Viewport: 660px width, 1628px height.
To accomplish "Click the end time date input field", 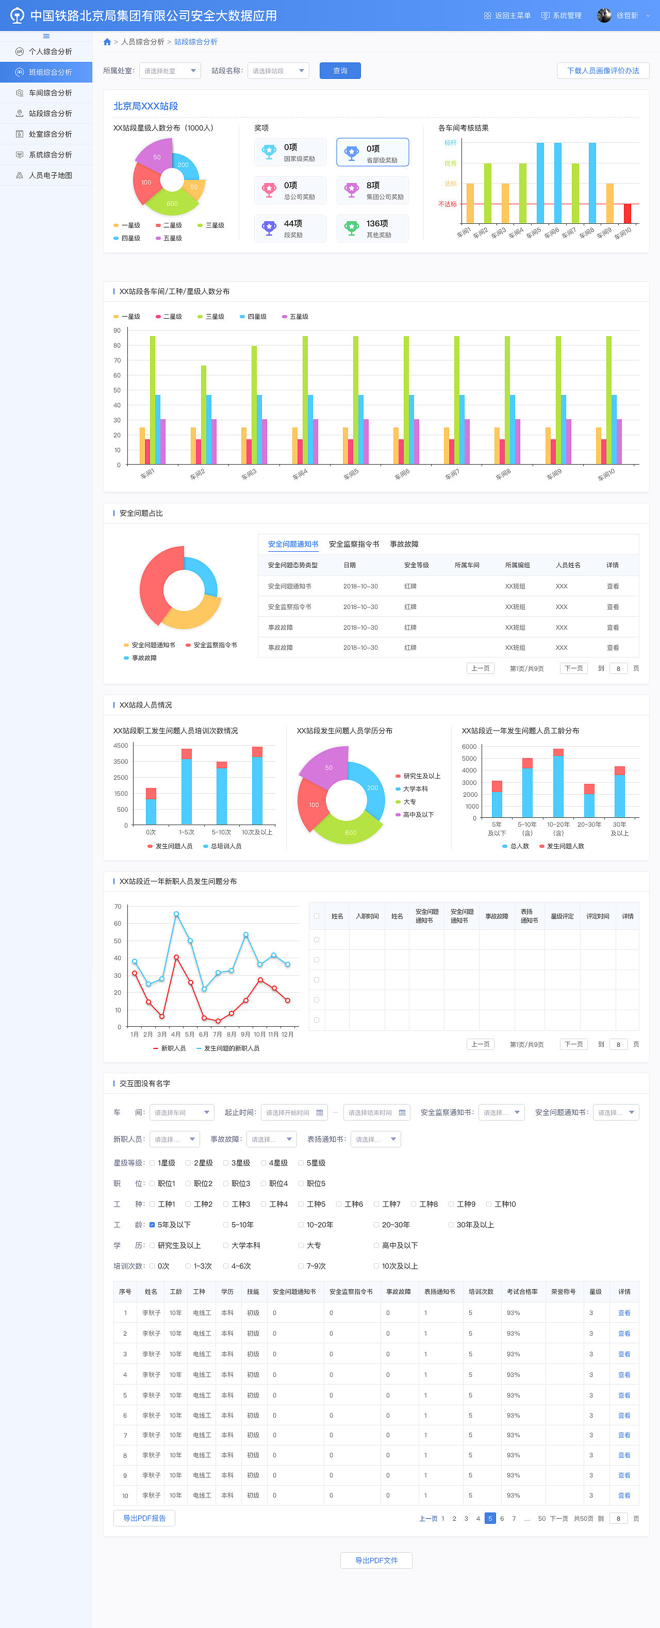I will tap(377, 1112).
